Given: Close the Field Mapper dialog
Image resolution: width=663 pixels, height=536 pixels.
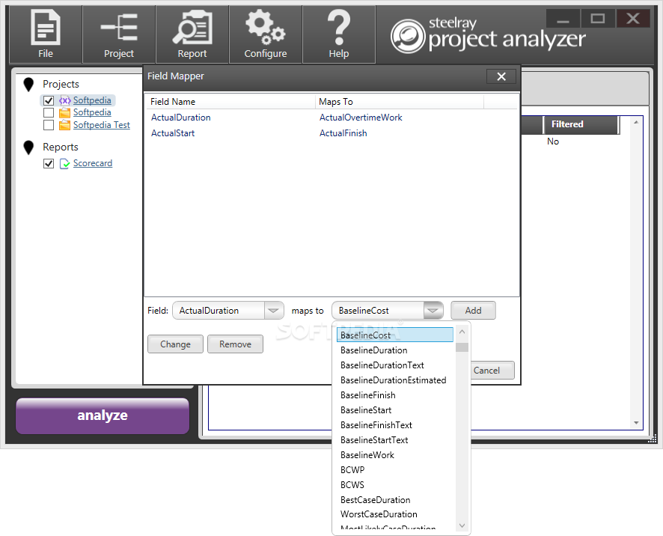Looking at the screenshot, I should pos(501,76).
